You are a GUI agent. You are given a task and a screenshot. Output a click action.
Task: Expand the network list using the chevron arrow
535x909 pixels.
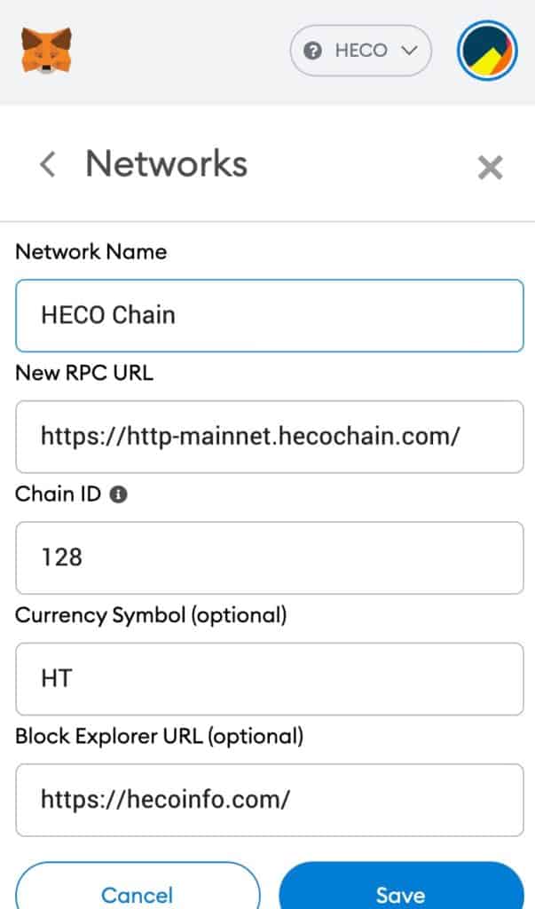(x=409, y=51)
